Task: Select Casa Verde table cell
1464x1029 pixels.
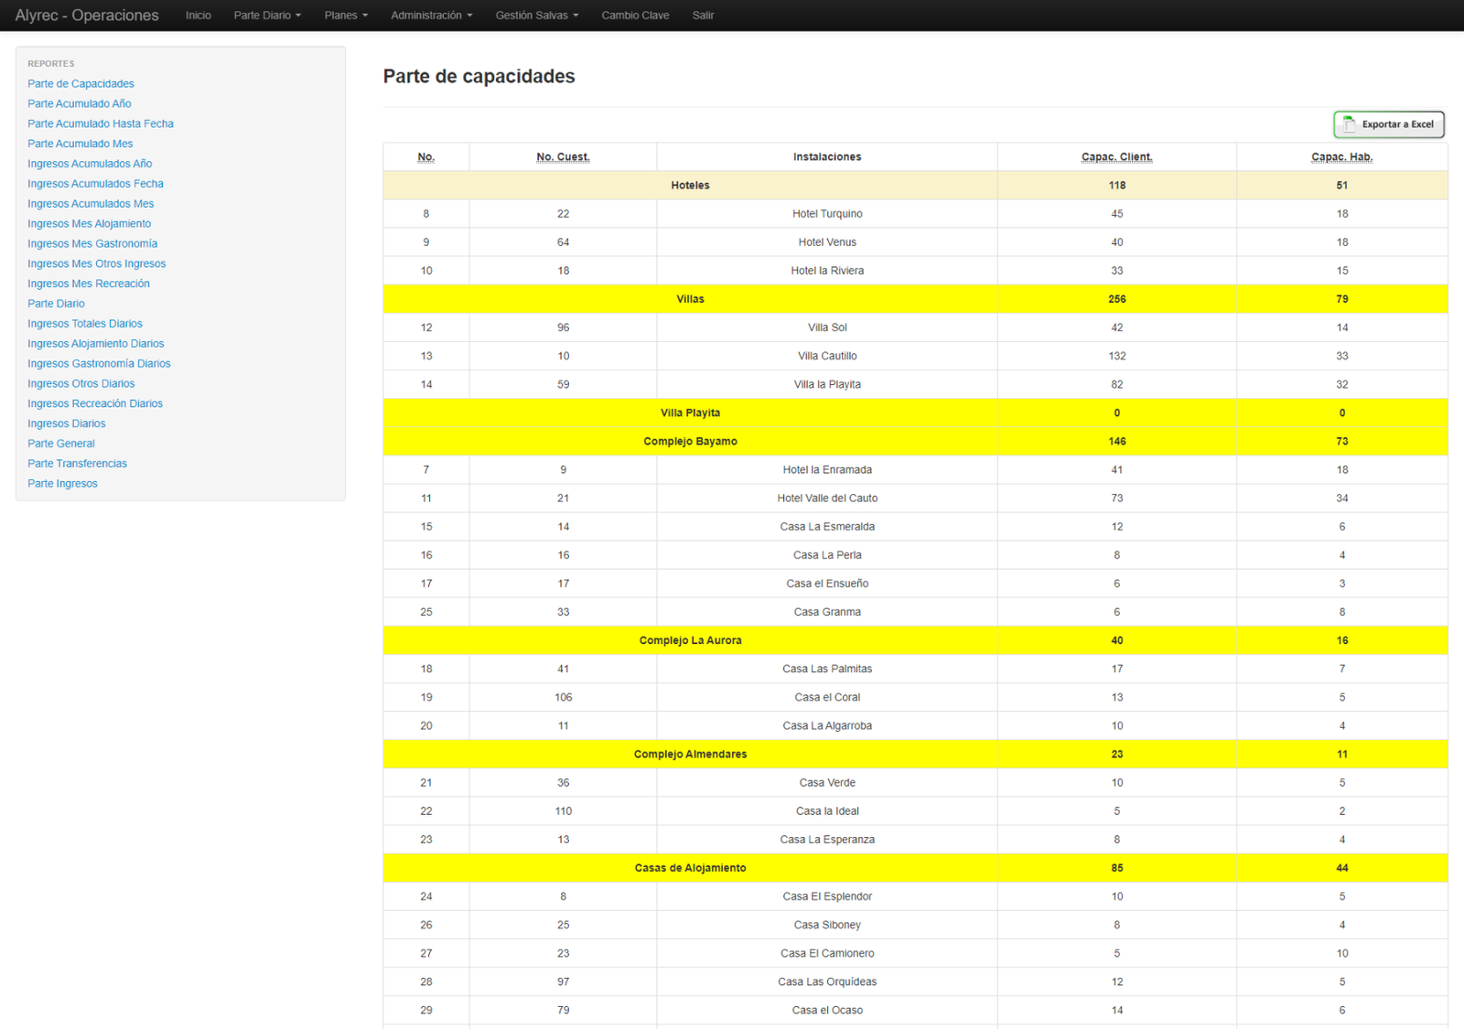Action: (827, 783)
